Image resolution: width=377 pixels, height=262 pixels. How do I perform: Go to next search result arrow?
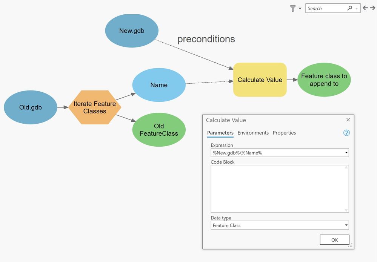373,8
